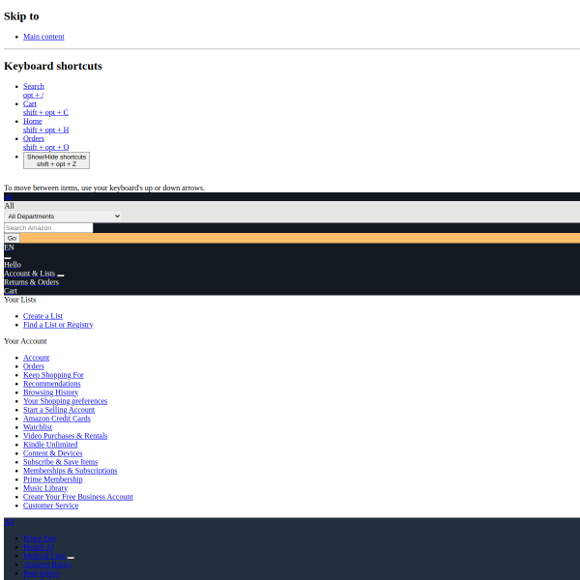Viewport: 580px width, 580px height.
Task: Open Video Purchases & Rentals
Action: [x=65, y=436]
